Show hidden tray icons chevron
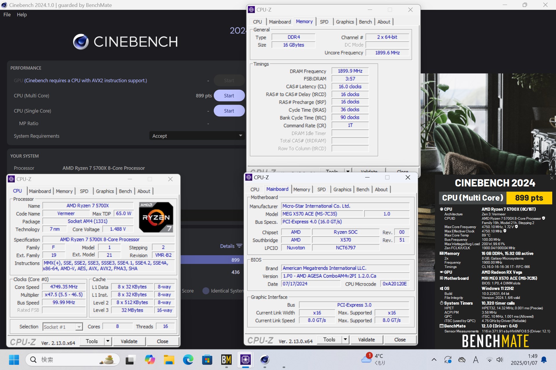Screen dimensions: 556x370 point(434,360)
